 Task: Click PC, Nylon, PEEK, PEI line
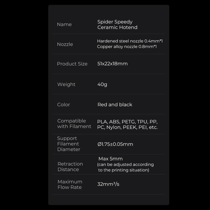click(x=127, y=127)
